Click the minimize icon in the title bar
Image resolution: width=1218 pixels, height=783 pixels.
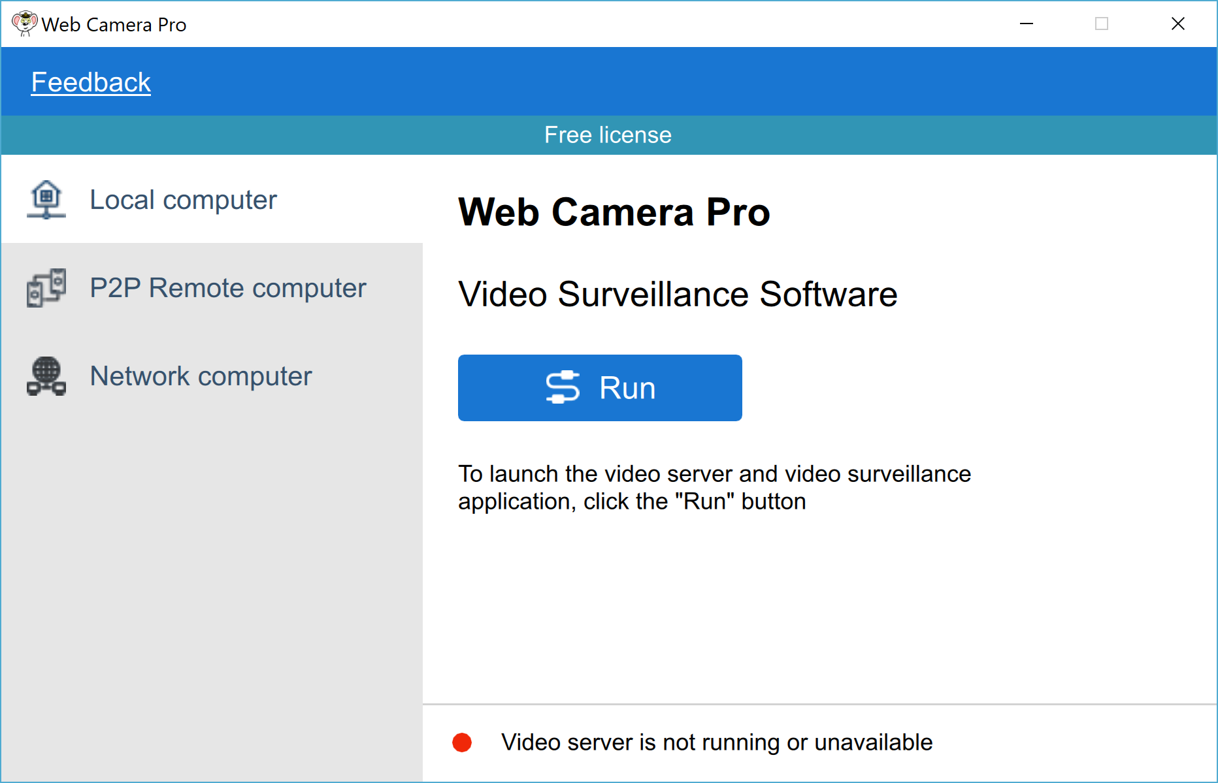pyautogui.click(x=1026, y=24)
